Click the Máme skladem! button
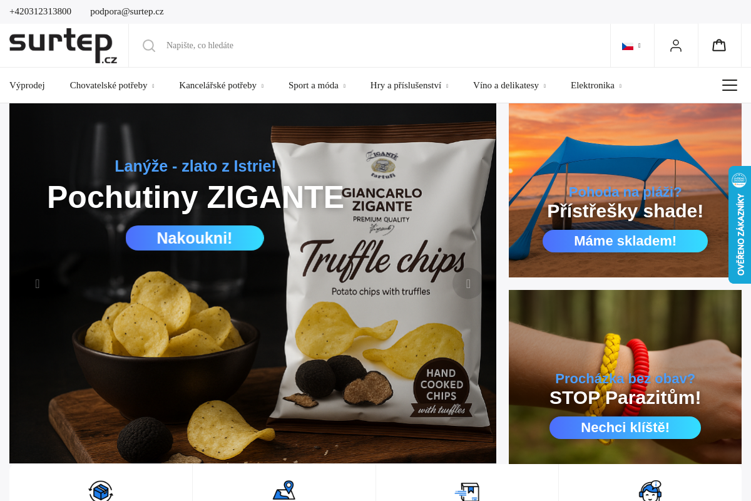751x501 pixels. pos(625,241)
